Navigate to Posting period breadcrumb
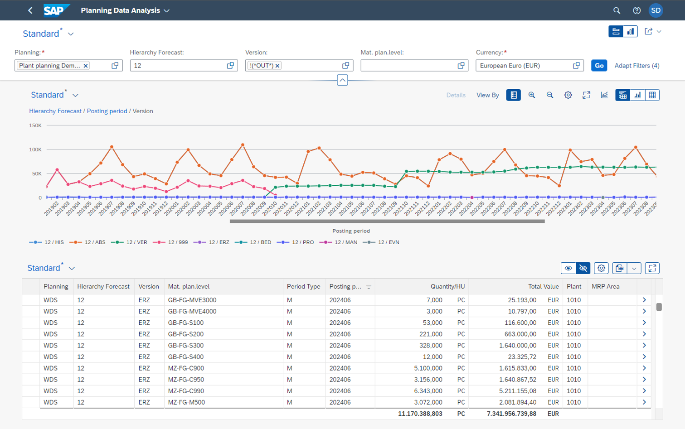Viewport: 685px width, 429px height. click(x=107, y=111)
